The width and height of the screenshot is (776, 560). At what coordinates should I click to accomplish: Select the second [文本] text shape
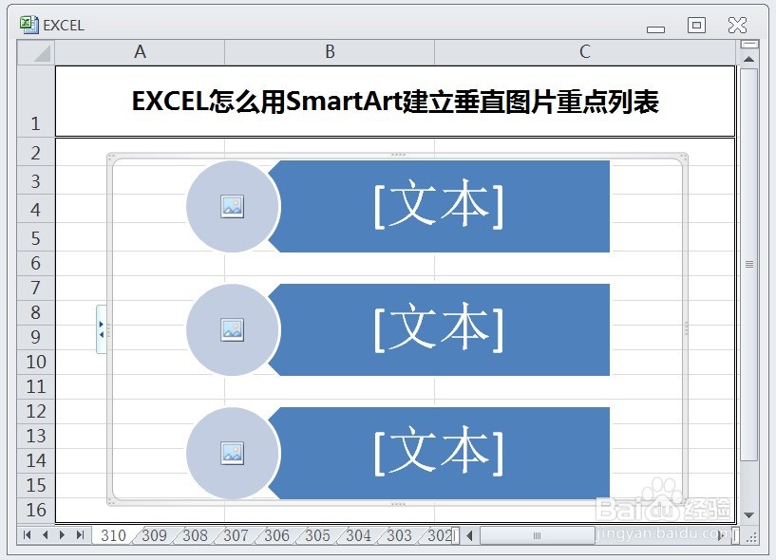pyautogui.click(x=439, y=330)
